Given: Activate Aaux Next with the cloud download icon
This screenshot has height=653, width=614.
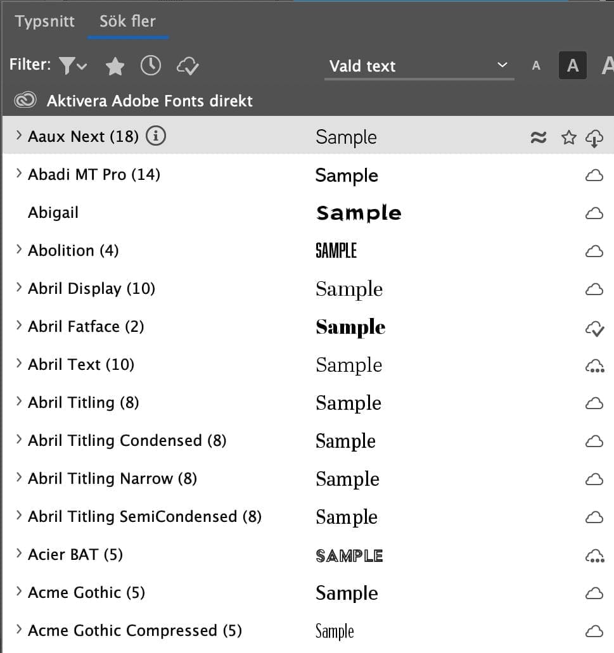Looking at the screenshot, I should pyautogui.click(x=594, y=138).
